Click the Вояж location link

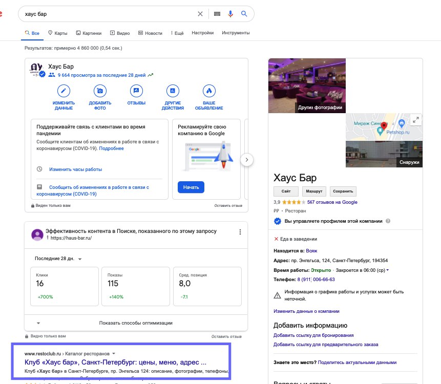(x=311, y=251)
